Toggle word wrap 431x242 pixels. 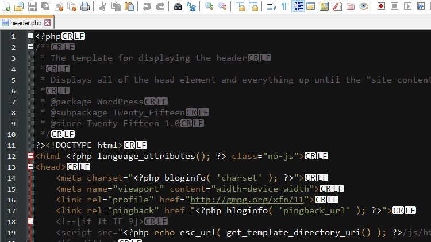[271, 6]
